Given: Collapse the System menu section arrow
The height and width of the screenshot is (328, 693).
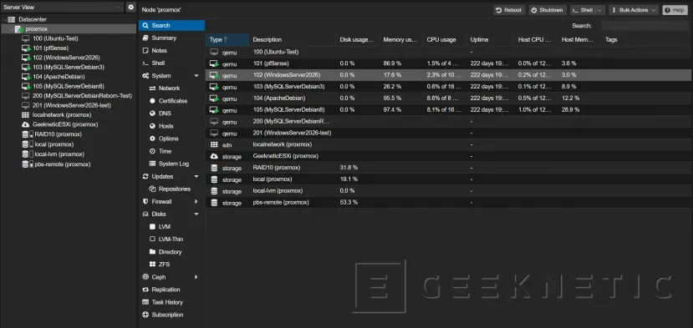Looking at the screenshot, I should pos(196,76).
